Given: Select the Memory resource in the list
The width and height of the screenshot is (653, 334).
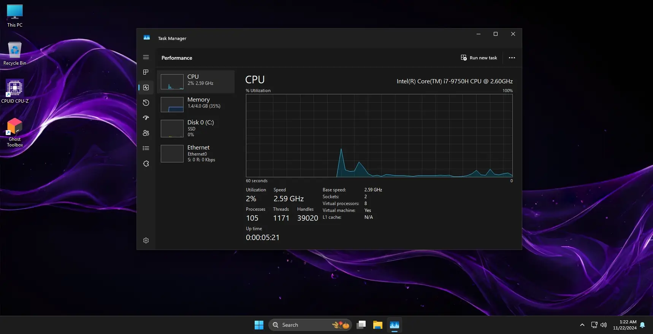Looking at the screenshot, I should 196,105.
